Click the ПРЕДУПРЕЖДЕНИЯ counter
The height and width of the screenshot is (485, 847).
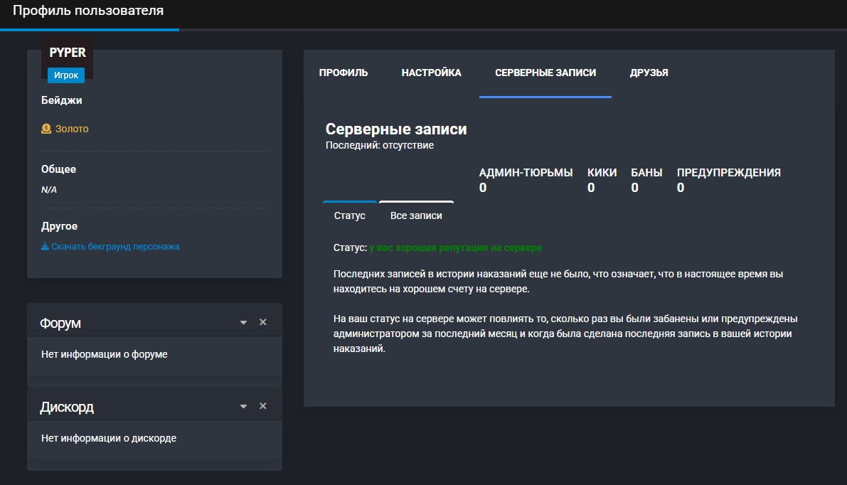coord(729,180)
